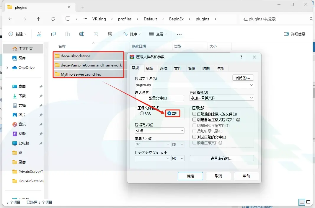Click the delete trash icon
The height and width of the screenshot is (208, 315).
[x=110, y=34]
